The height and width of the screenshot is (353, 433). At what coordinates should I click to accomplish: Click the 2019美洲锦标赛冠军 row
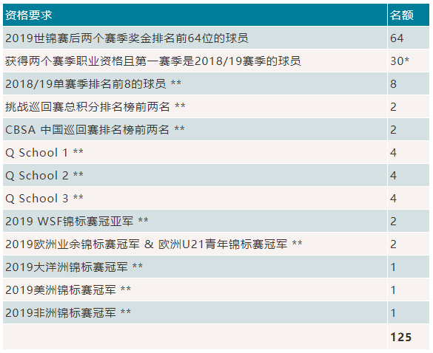click(216, 289)
